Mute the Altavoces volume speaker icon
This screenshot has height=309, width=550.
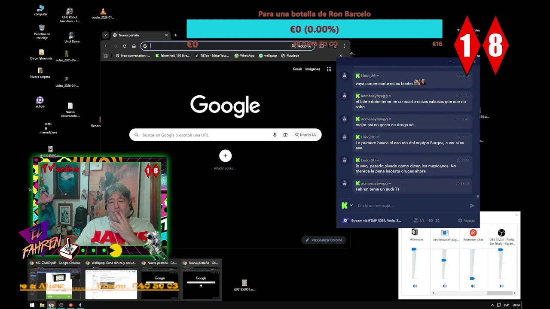(415, 286)
